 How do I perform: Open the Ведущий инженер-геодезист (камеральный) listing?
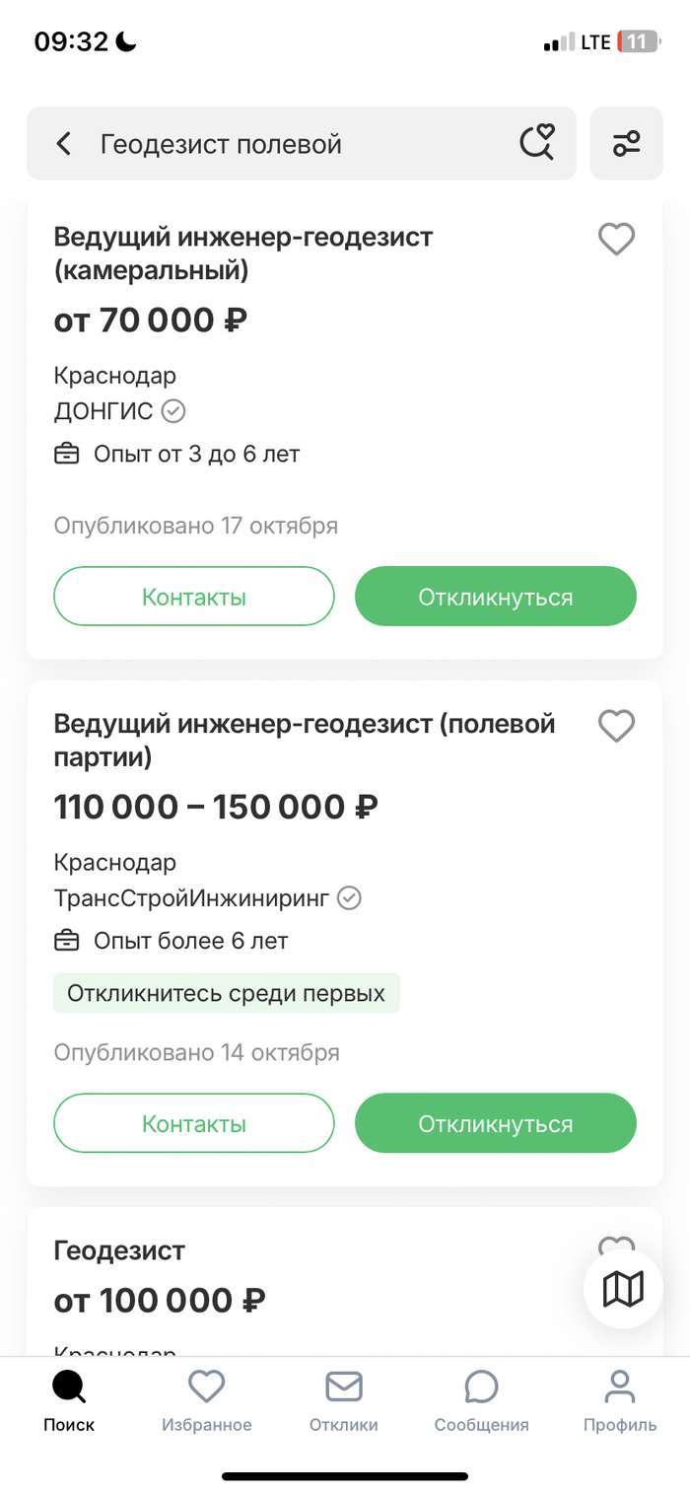[x=243, y=253]
